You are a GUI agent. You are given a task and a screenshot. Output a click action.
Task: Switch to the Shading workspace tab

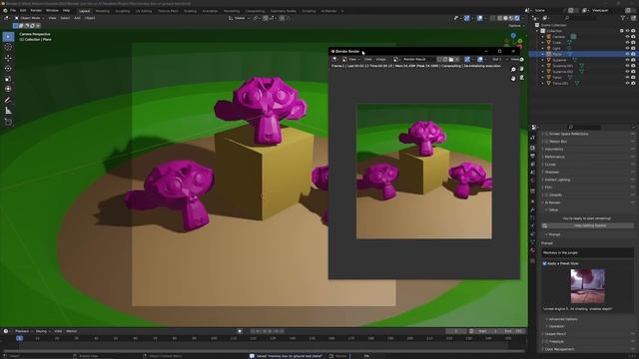coord(190,11)
